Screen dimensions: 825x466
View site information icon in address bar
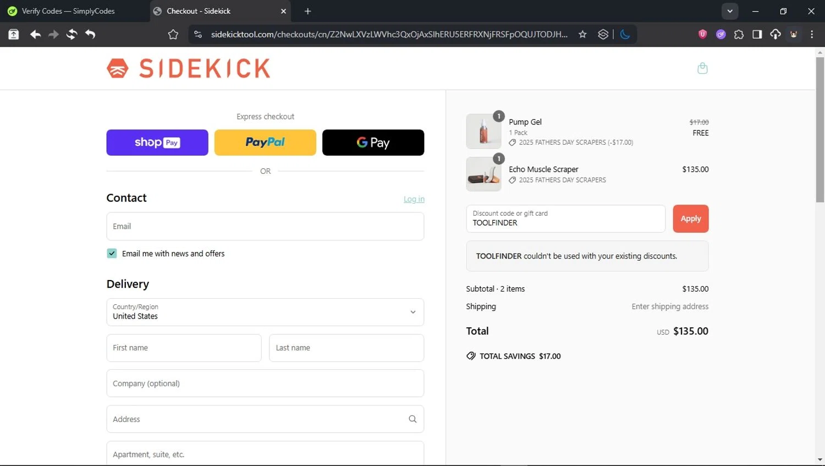[198, 35]
